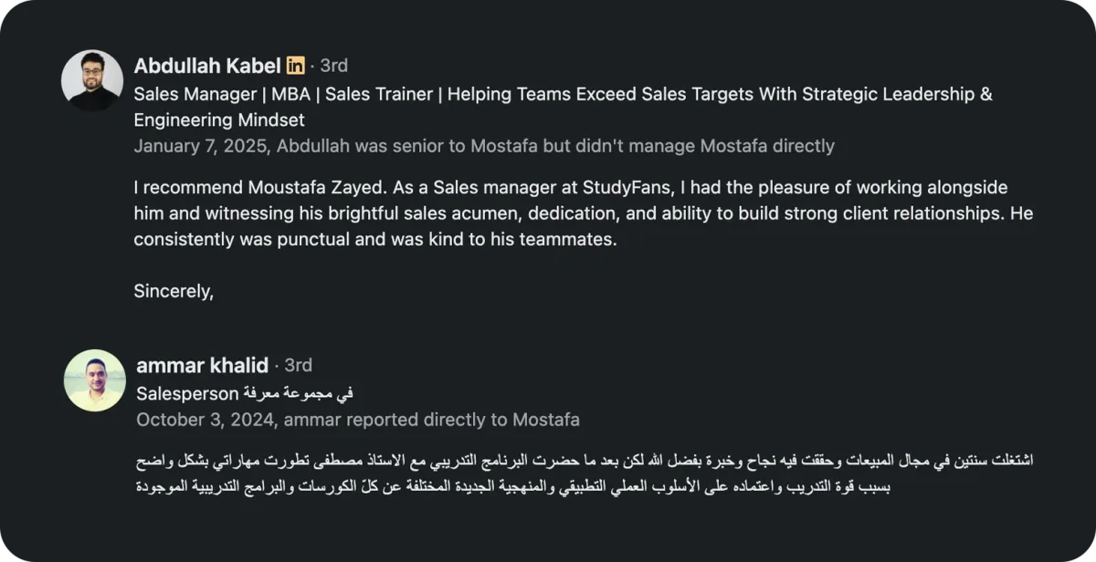Viewport: 1096px width, 562px height.
Task: Open Abdullah Kabel's profile photo
Action: 92,80
